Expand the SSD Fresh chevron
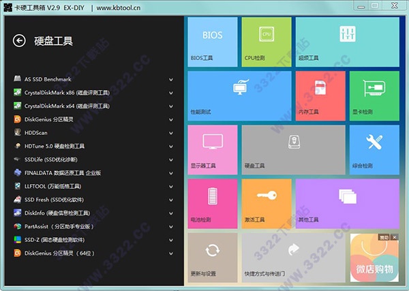The height and width of the screenshot is (291, 409). (x=171, y=200)
